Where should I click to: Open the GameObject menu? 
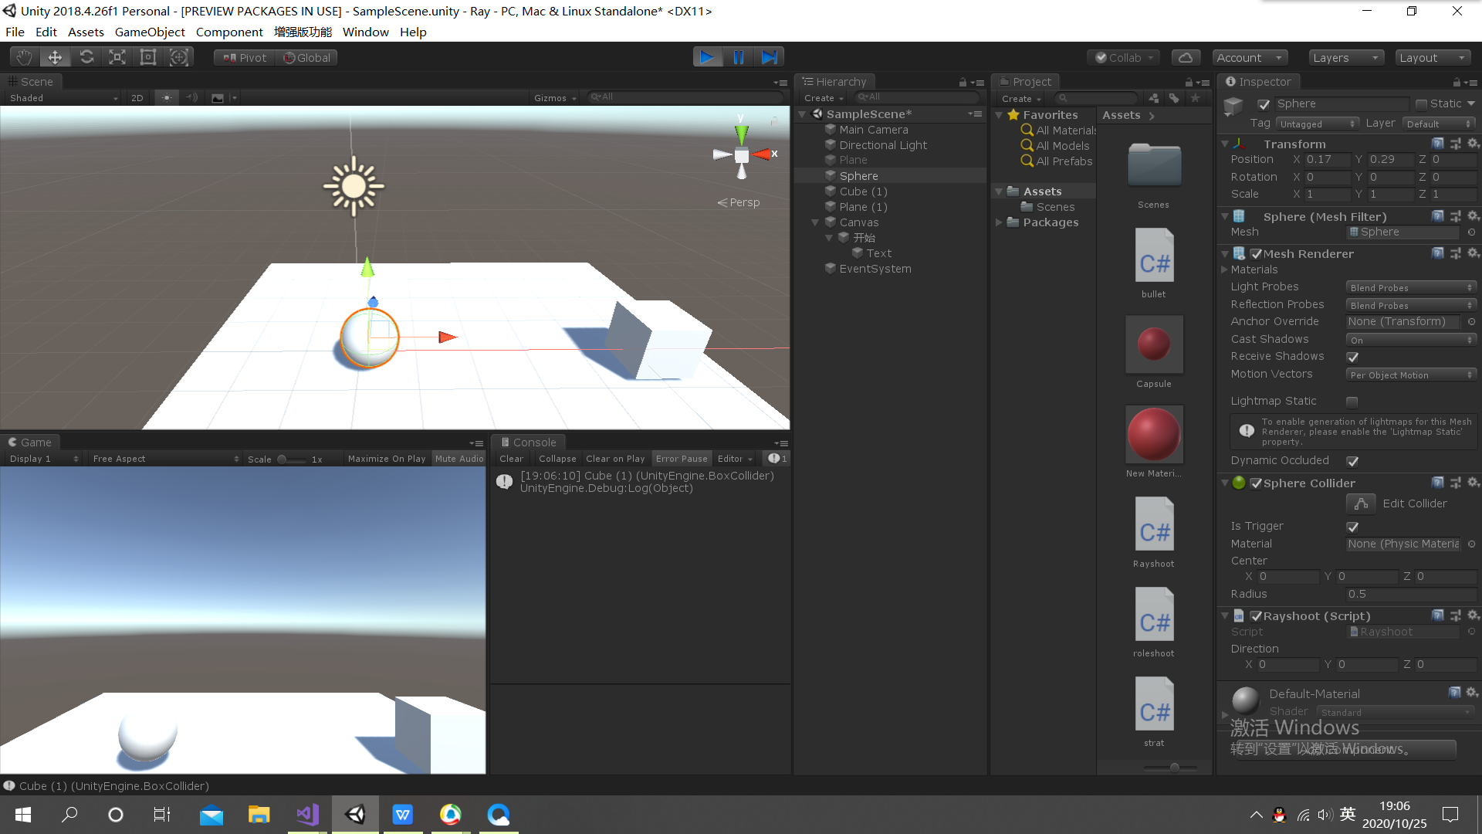tap(150, 32)
